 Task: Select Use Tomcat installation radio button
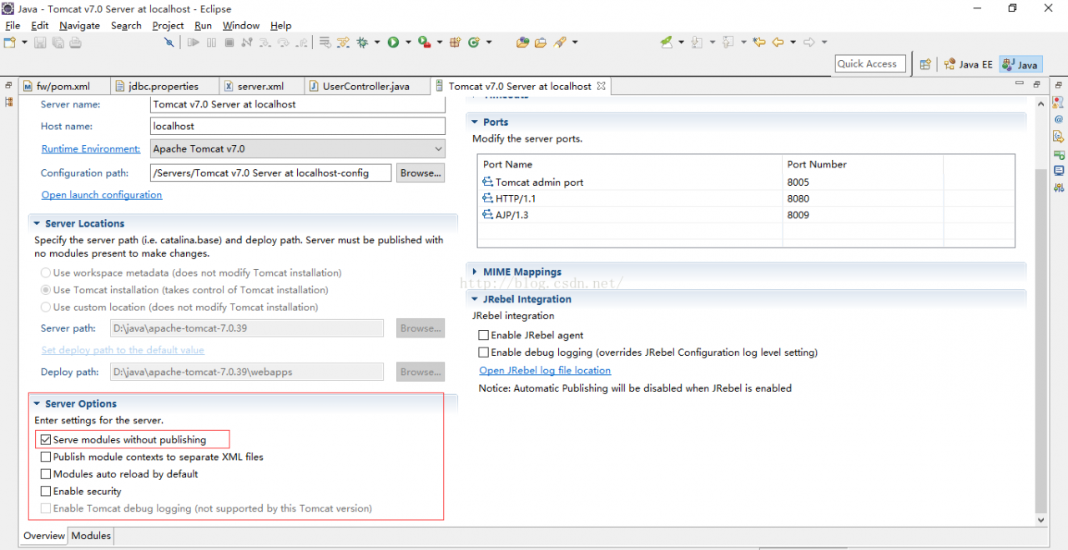click(46, 290)
